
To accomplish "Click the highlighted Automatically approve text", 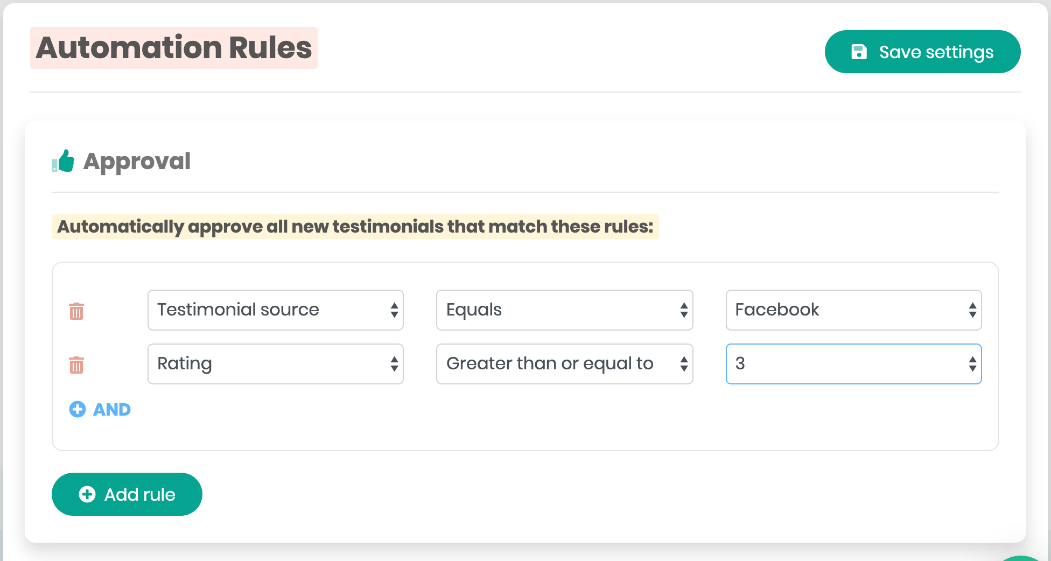I will (355, 227).
